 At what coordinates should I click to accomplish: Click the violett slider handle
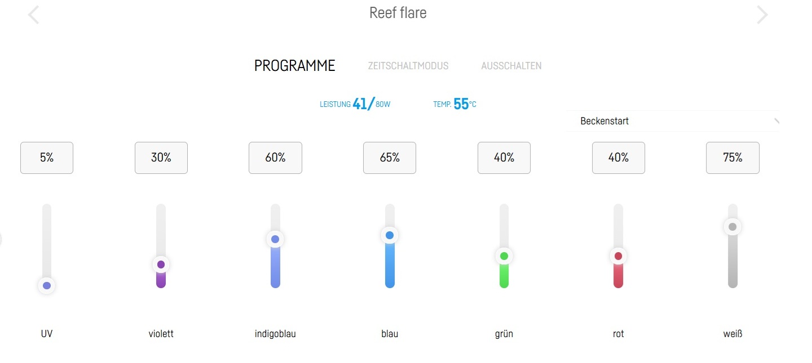[161, 265]
